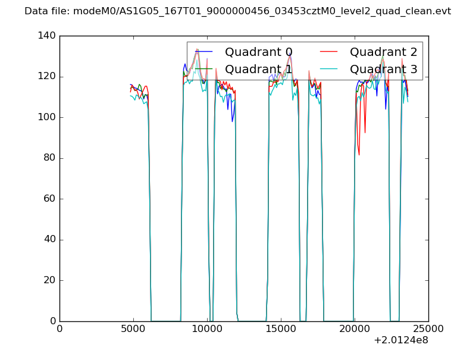Select the Quadrant 2 legend label
The width and height of the screenshot is (476, 357).
(x=383, y=52)
